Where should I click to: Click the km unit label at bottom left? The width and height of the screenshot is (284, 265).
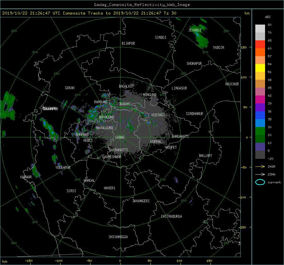pyautogui.click(x=4, y=262)
